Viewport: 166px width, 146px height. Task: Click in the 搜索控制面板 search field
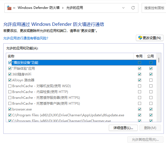coord(154,8)
